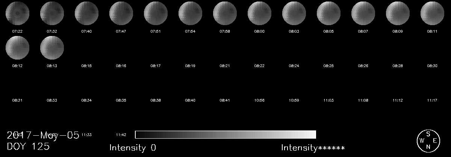Select the 08:30 timestamp label

pos(432,66)
